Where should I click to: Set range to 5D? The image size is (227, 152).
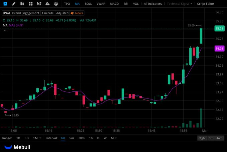point(27,138)
